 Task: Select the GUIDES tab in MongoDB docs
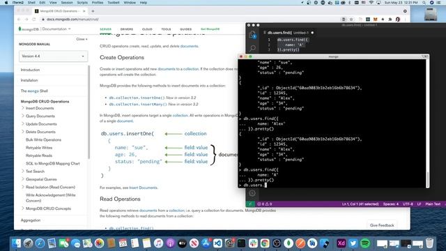coord(186,29)
